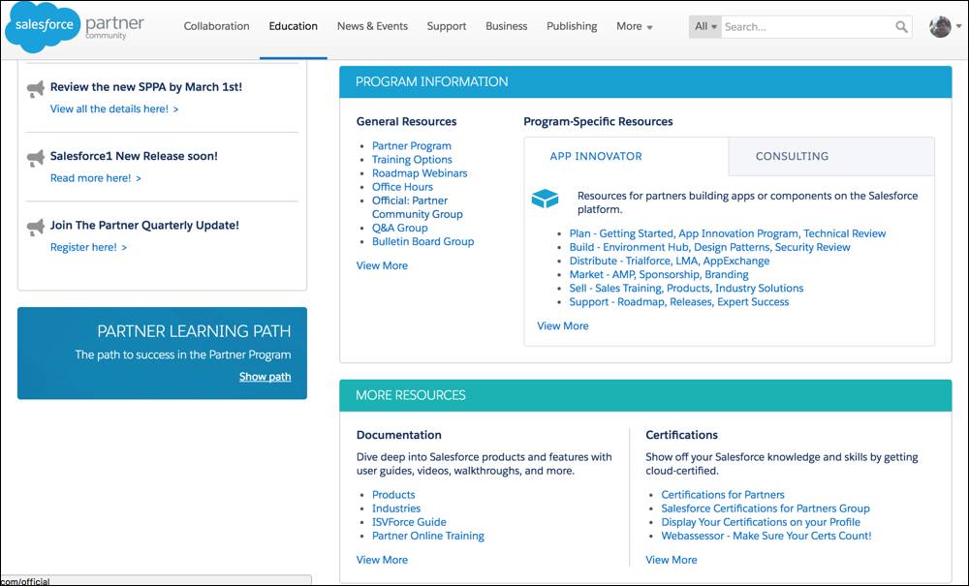
Task: Click 'Review the new SPPA by March 1st!'
Action: [146, 87]
